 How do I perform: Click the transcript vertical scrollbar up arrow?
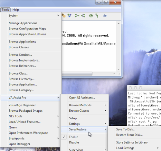click(x=118, y=23)
